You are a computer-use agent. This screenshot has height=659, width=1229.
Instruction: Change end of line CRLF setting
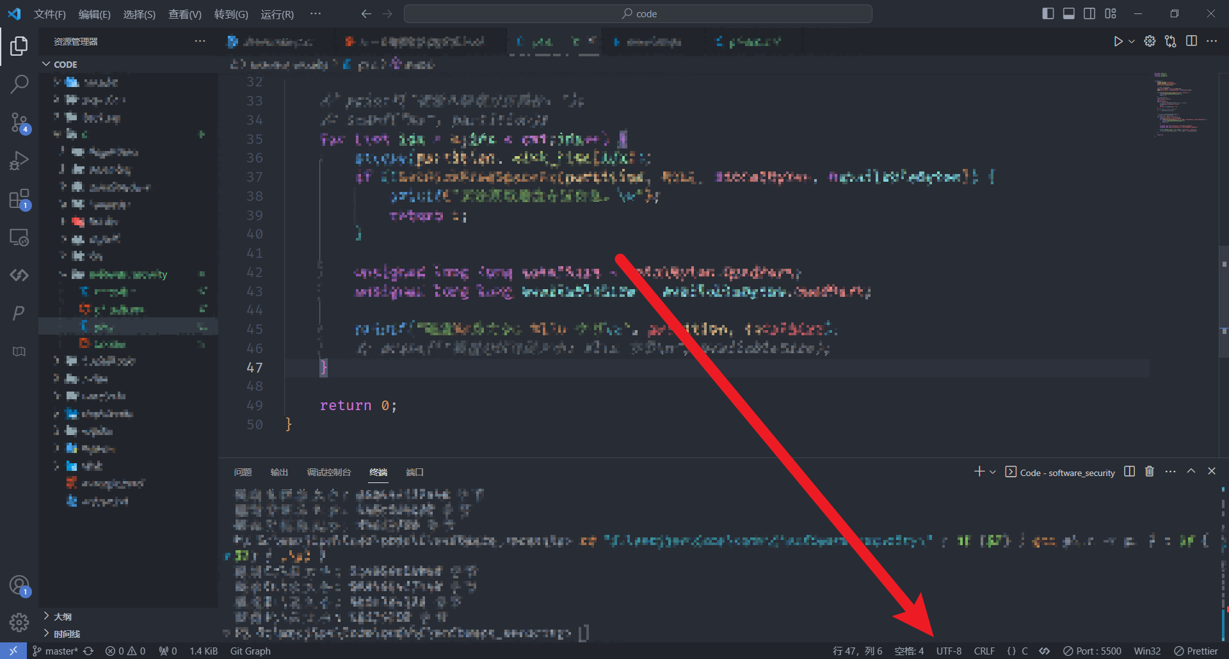tap(984, 651)
